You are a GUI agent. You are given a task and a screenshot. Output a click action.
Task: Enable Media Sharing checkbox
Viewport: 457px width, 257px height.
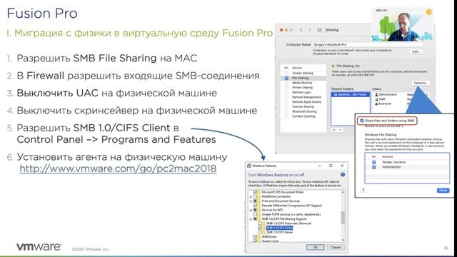coord(286,83)
